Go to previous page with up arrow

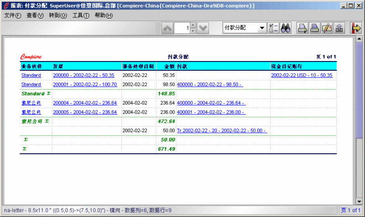point(167,28)
